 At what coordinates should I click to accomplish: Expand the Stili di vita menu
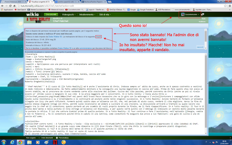105,14
